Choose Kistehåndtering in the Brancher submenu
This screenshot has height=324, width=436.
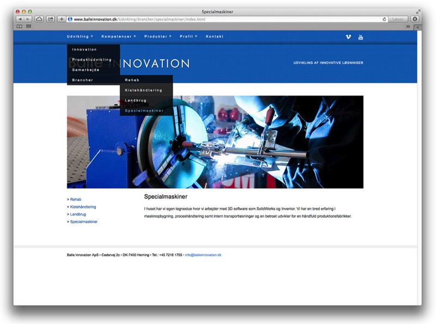tap(146, 90)
